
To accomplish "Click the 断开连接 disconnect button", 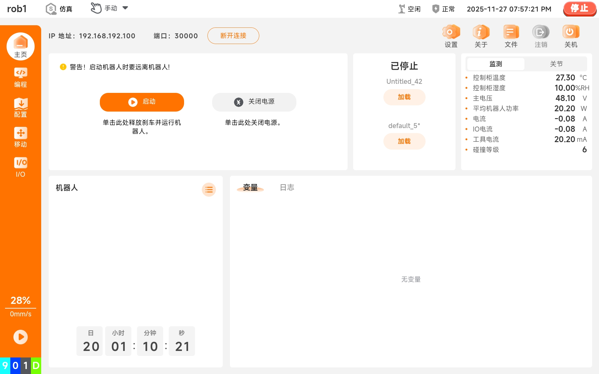I will (x=233, y=36).
